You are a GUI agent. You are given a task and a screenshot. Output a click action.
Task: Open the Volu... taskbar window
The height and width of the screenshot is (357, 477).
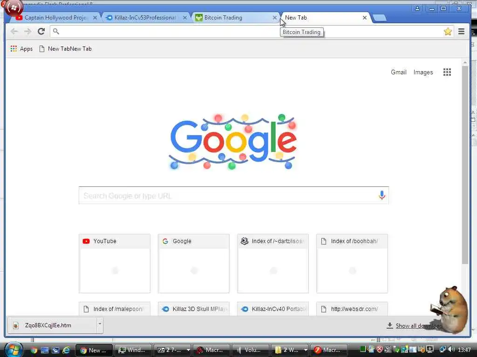pos(251,350)
